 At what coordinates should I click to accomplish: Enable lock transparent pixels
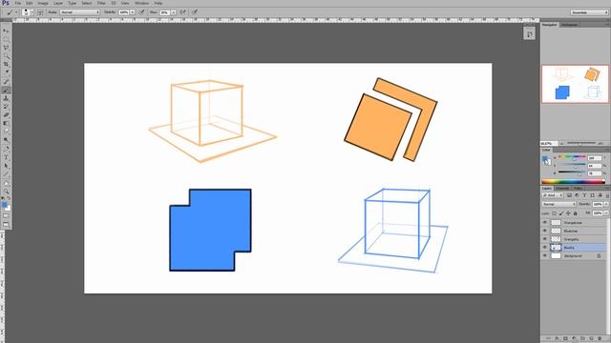554,213
